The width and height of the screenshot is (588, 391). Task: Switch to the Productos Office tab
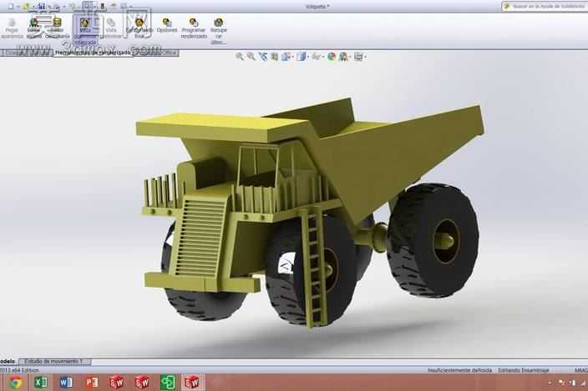coord(156,53)
